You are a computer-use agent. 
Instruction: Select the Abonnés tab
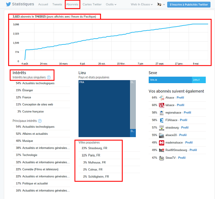click(x=72, y=4)
